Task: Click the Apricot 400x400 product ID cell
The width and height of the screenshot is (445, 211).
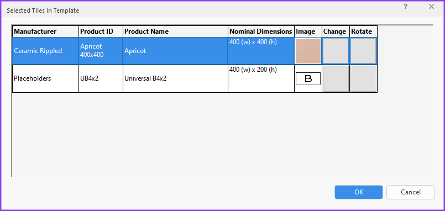Action: pos(101,51)
